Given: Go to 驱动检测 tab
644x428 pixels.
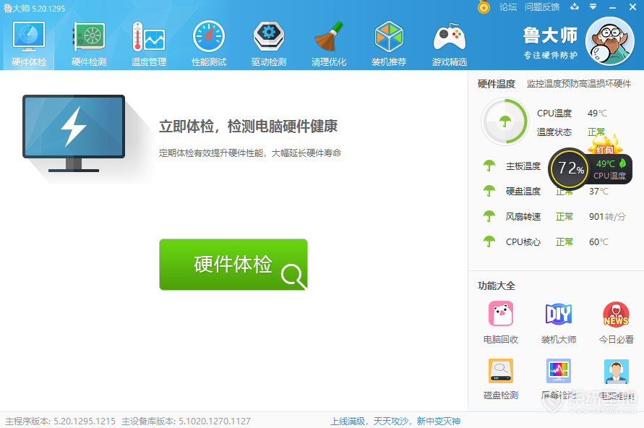Looking at the screenshot, I should click(x=269, y=44).
